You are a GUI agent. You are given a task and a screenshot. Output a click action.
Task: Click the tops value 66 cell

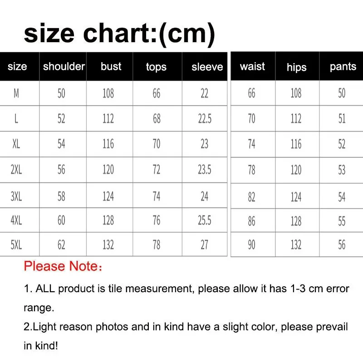pos(157,93)
